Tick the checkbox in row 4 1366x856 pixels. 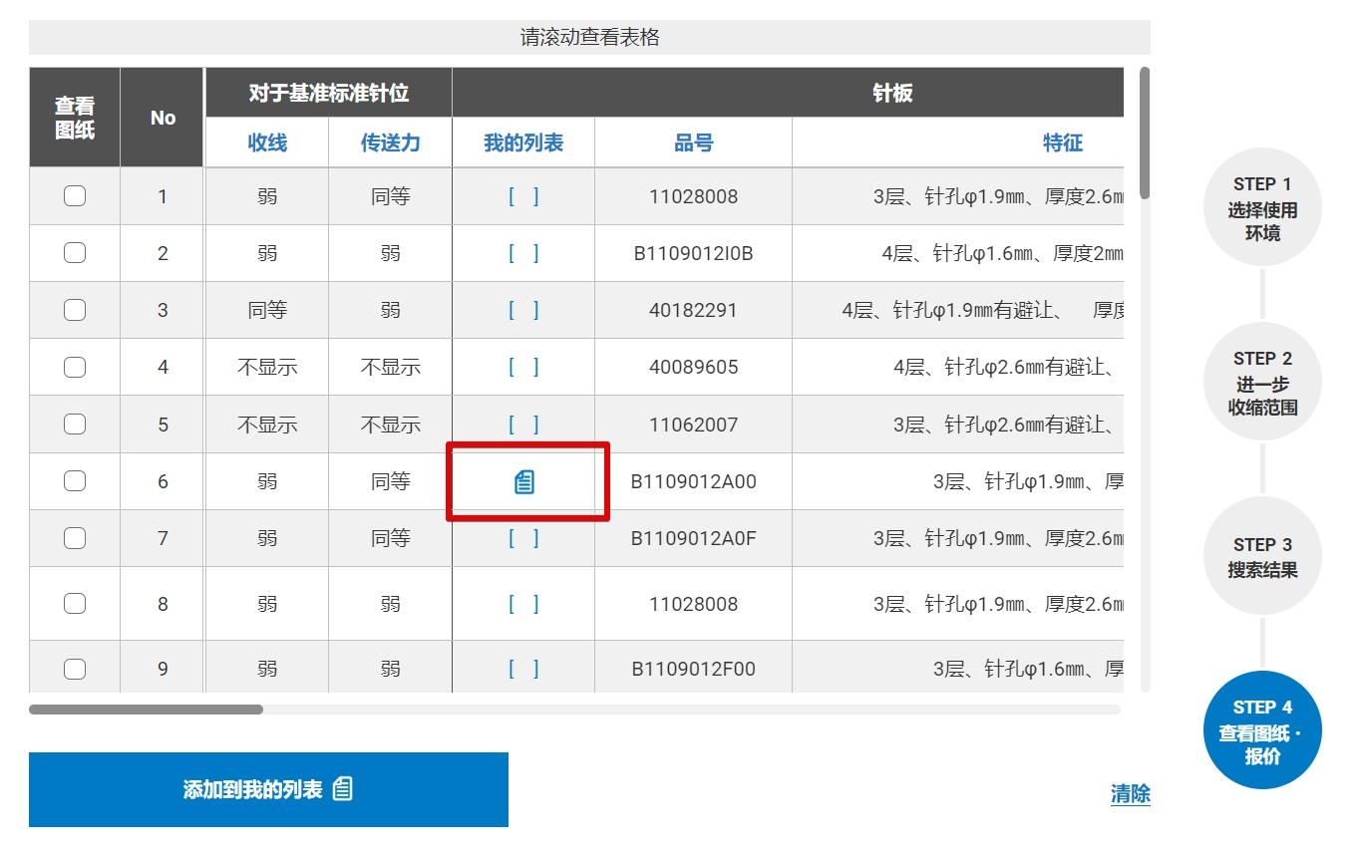point(75,367)
